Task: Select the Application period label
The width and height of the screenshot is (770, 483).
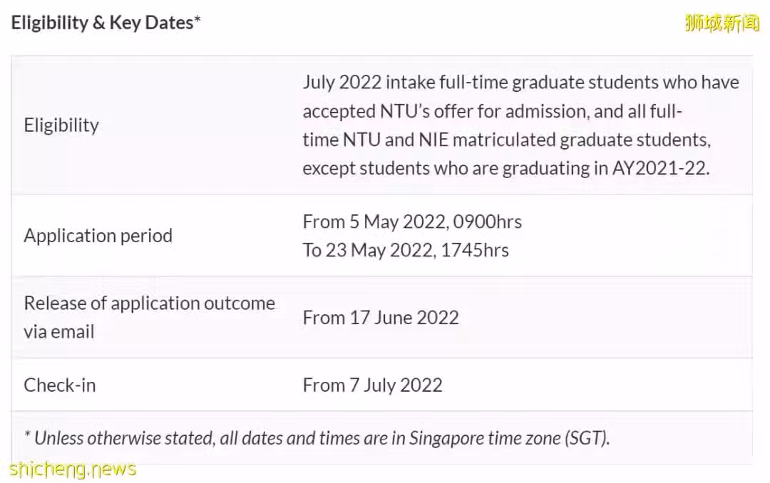Action: click(98, 236)
